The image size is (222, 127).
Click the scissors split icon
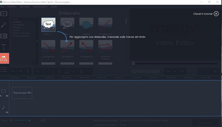coord(38,71)
